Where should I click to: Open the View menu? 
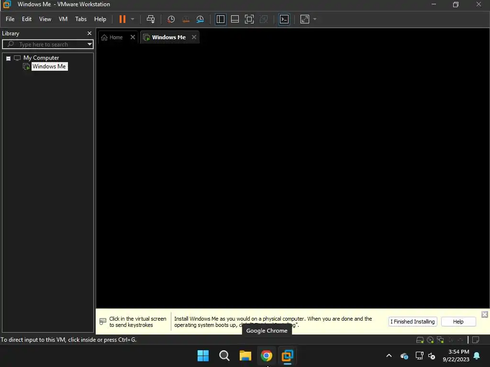(x=45, y=19)
